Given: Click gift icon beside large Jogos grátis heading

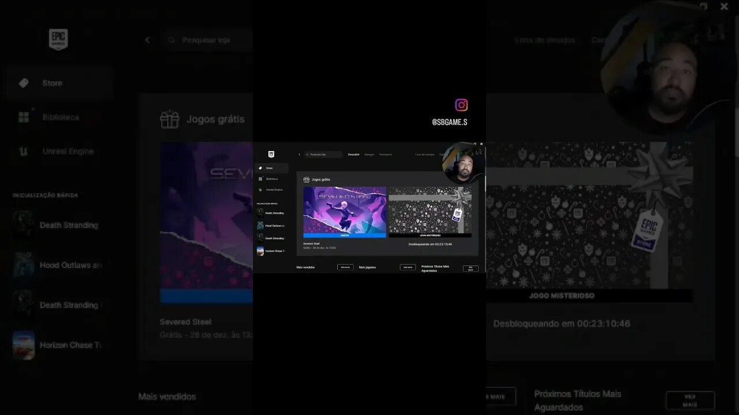Looking at the screenshot, I should (x=170, y=119).
